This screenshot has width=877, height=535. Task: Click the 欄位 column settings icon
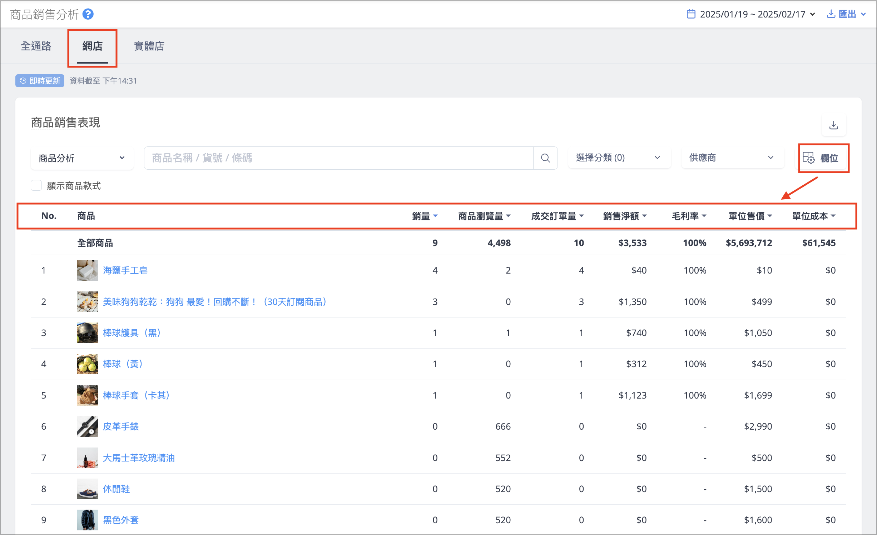(809, 158)
